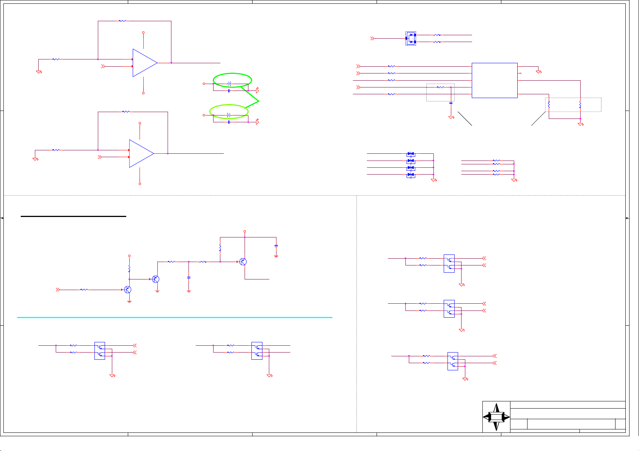Pick the feedback resistor above the upper op-amp
639x451 pixels.
pos(122,21)
